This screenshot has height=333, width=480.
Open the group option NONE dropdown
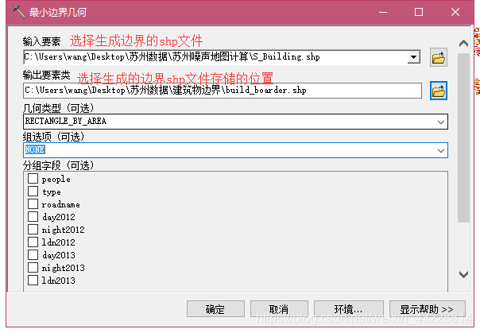(441, 150)
